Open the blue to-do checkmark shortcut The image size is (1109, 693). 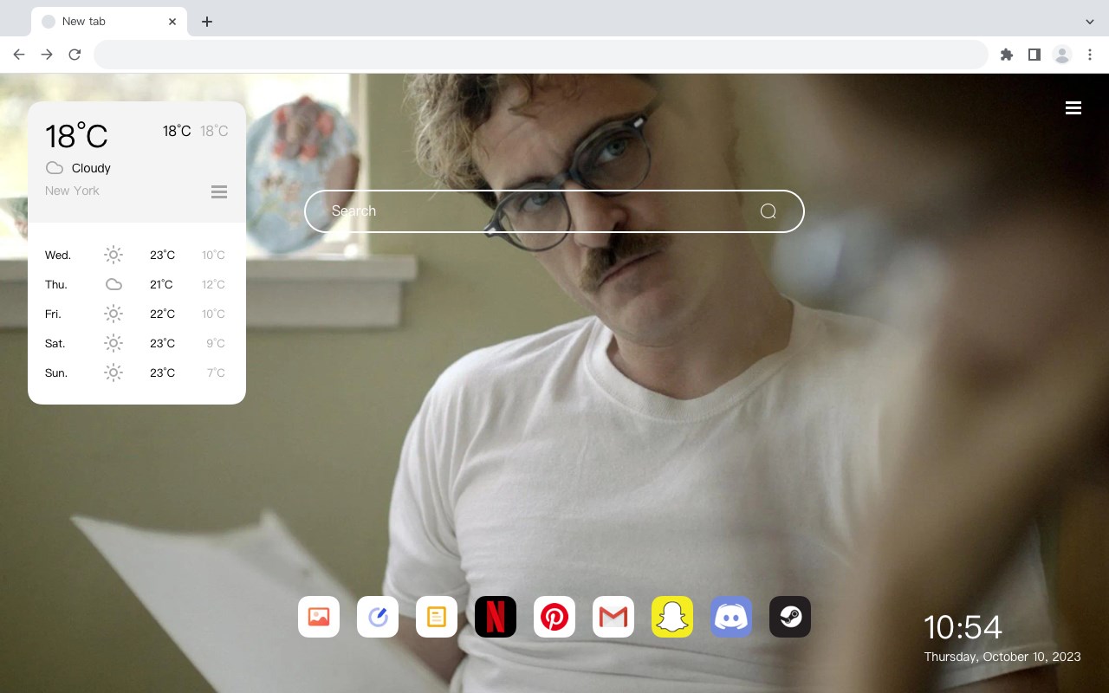click(378, 617)
